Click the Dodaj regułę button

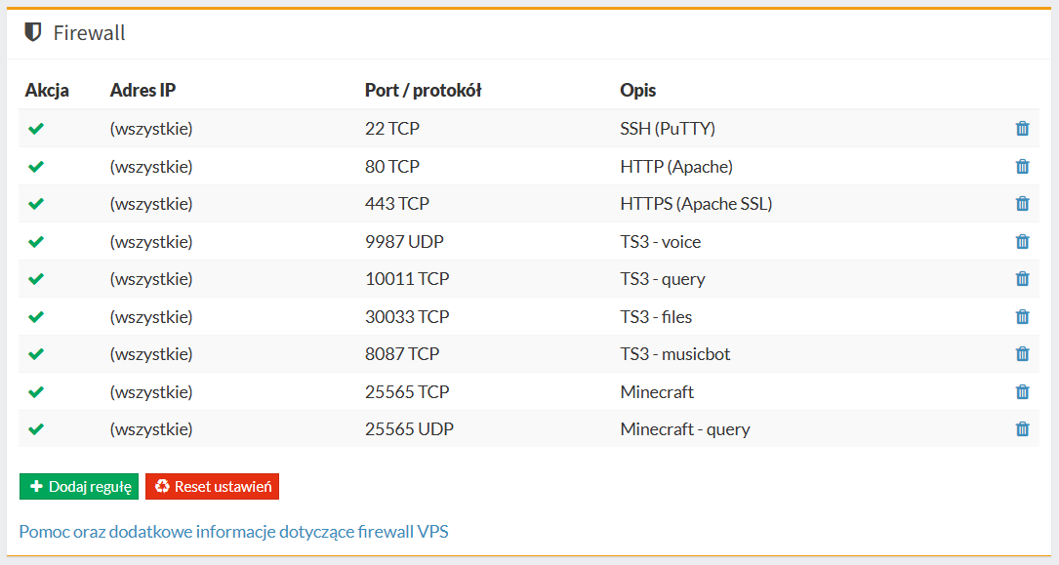(x=79, y=487)
